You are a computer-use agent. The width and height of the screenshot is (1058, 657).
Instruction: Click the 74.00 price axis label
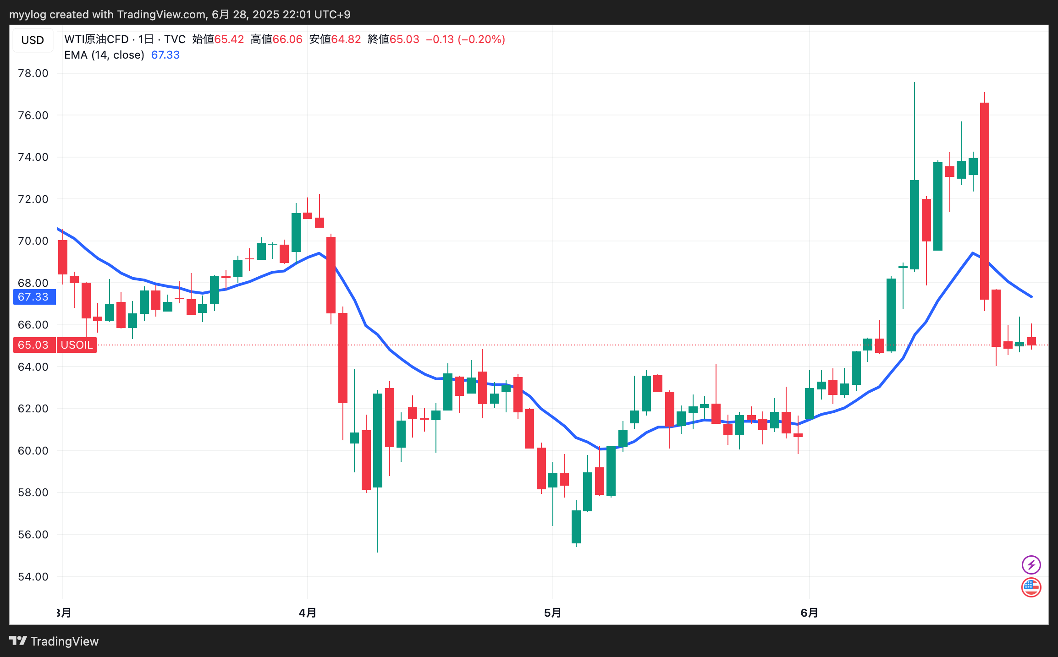pyautogui.click(x=33, y=157)
